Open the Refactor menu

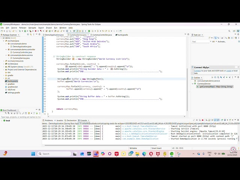click(x=23, y=28)
